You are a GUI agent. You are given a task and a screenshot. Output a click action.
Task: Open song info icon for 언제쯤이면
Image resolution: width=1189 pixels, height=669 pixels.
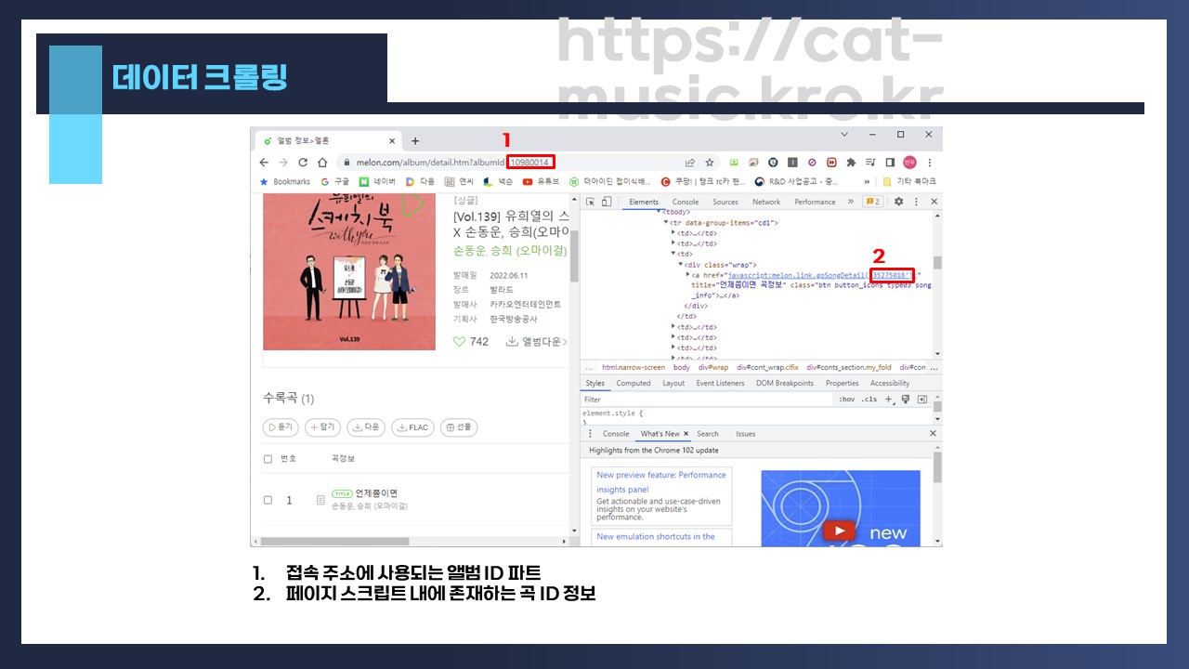pos(320,500)
